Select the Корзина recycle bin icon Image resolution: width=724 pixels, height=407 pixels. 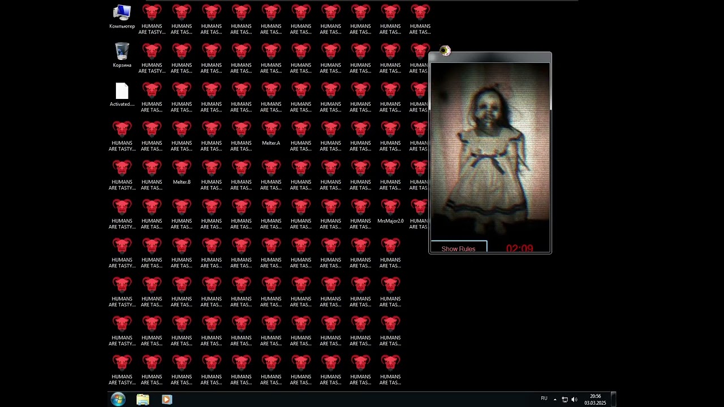122,55
